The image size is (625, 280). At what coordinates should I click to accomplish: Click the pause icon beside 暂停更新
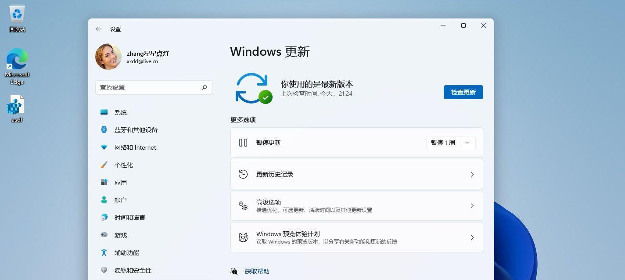243,143
